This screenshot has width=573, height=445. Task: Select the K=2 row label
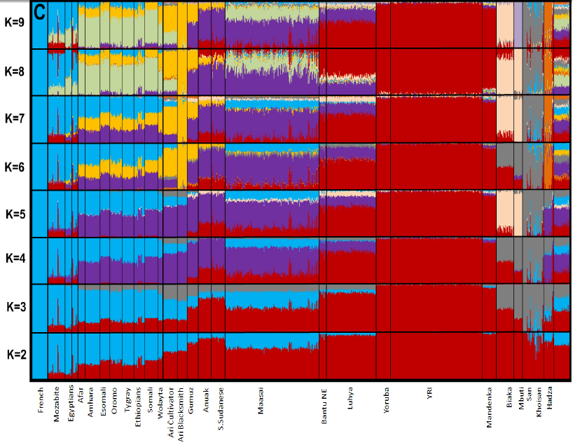(x=16, y=354)
